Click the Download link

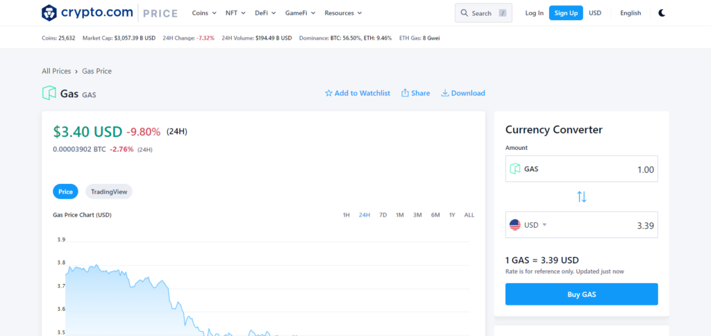click(463, 93)
